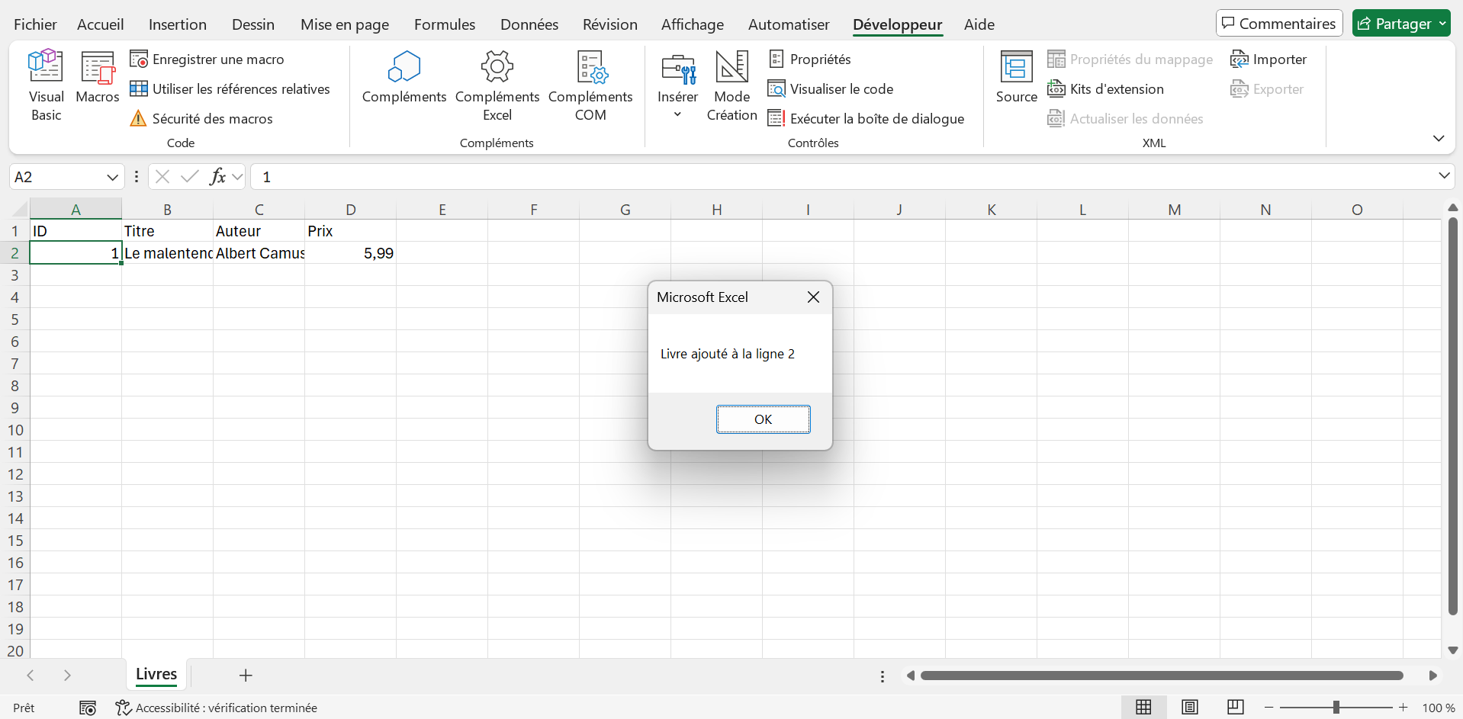Select the Titre header cell
Screen dimensions: 1463x719
(x=167, y=231)
